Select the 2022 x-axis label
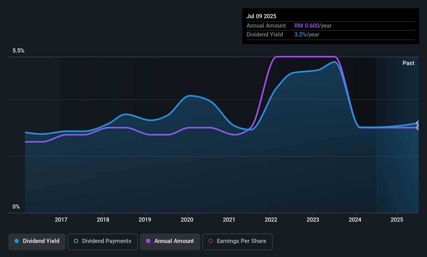 pos(271,220)
